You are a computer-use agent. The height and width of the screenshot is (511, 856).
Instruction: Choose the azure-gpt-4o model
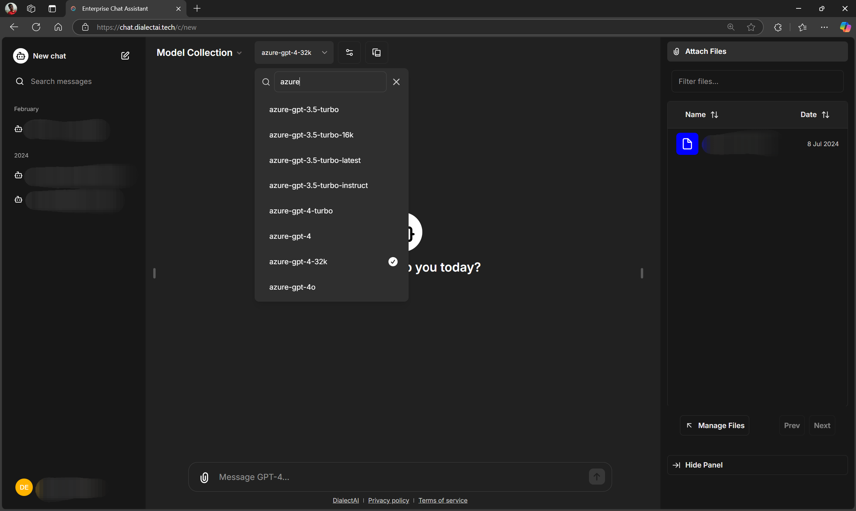331,287
